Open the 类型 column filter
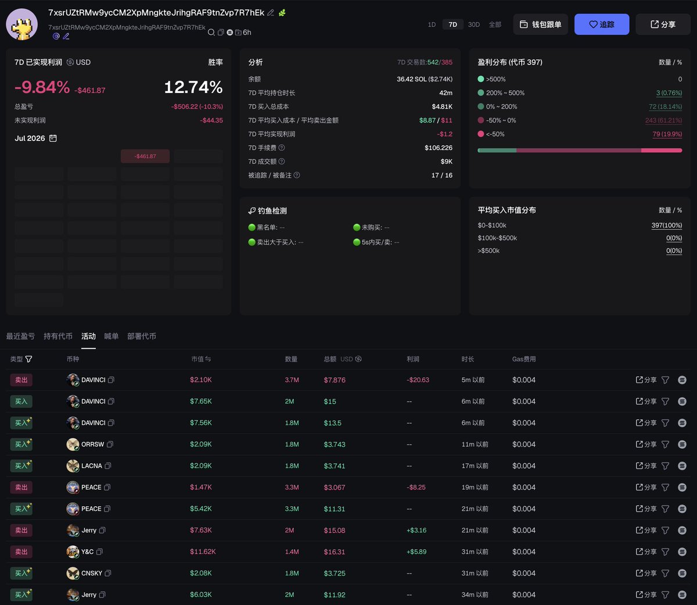Viewport: 697px width, 605px height. (x=28, y=359)
